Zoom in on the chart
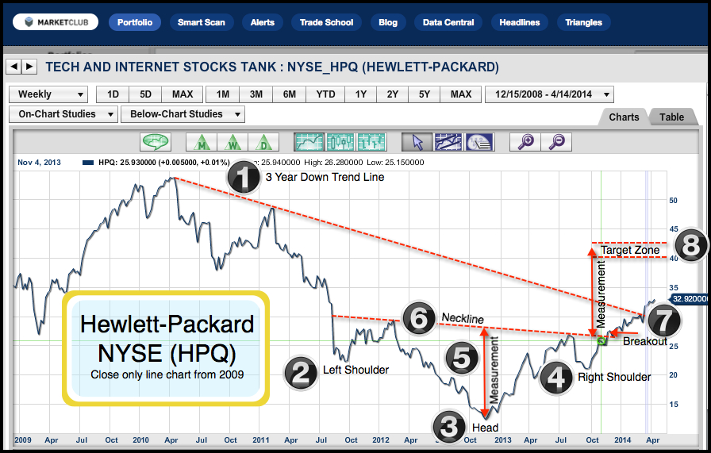 (525, 142)
